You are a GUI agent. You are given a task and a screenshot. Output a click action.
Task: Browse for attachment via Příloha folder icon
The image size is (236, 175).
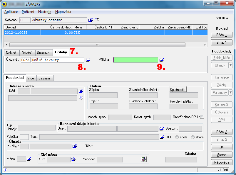[x=162, y=60]
